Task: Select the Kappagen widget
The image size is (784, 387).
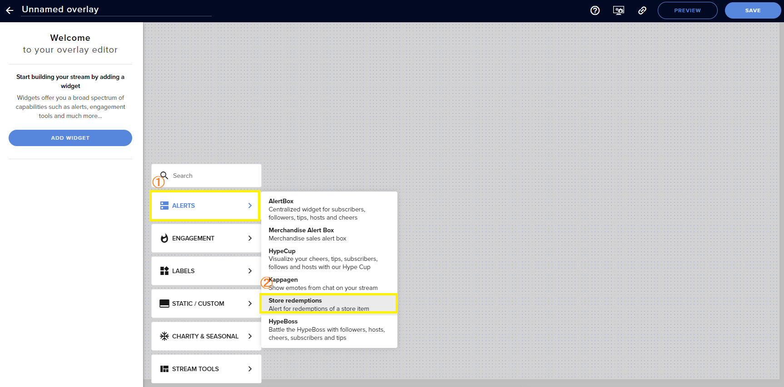Action: coord(329,284)
